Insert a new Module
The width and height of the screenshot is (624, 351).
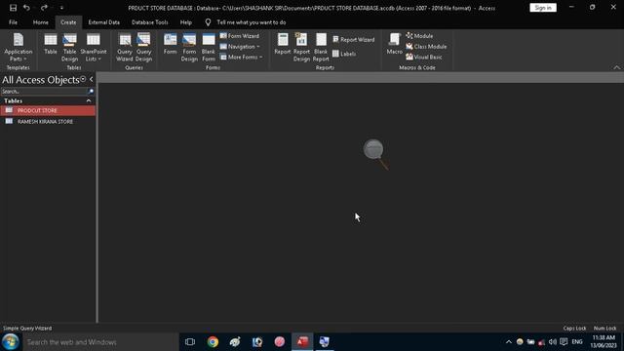click(419, 36)
